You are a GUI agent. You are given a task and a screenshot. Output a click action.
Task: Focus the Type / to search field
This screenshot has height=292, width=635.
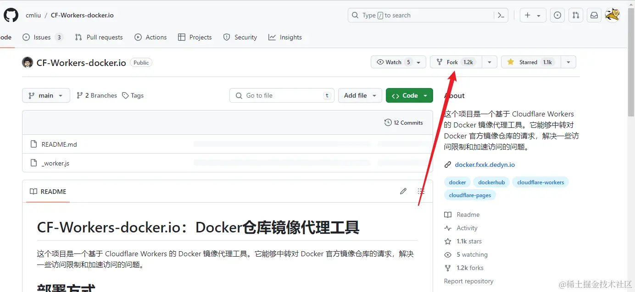(x=428, y=15)
